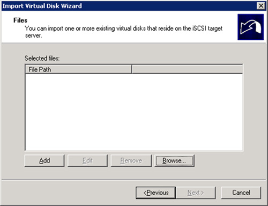
Task: Click the blank column header beside File Path
Action: pos(187,69)
